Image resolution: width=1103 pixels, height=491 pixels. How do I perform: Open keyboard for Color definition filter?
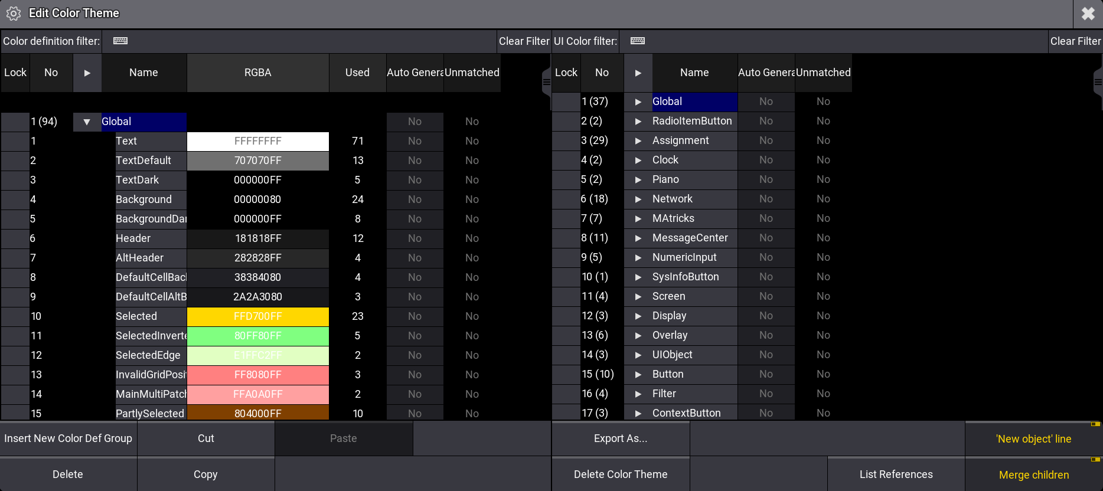(120, 41)
